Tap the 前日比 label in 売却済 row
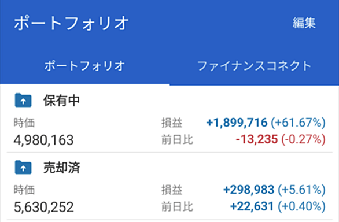 [x=177, y=206]
